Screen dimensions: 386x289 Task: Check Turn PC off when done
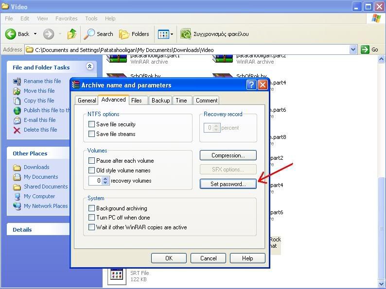pos(91,218)
